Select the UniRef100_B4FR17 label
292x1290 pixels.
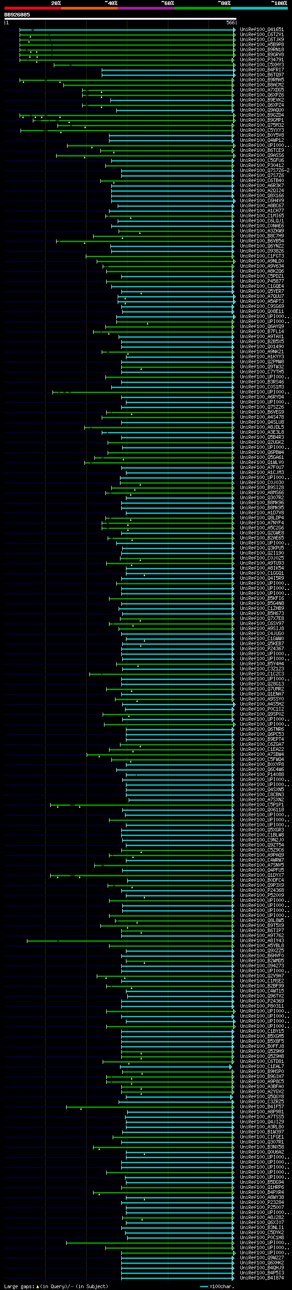coord(262,70)
